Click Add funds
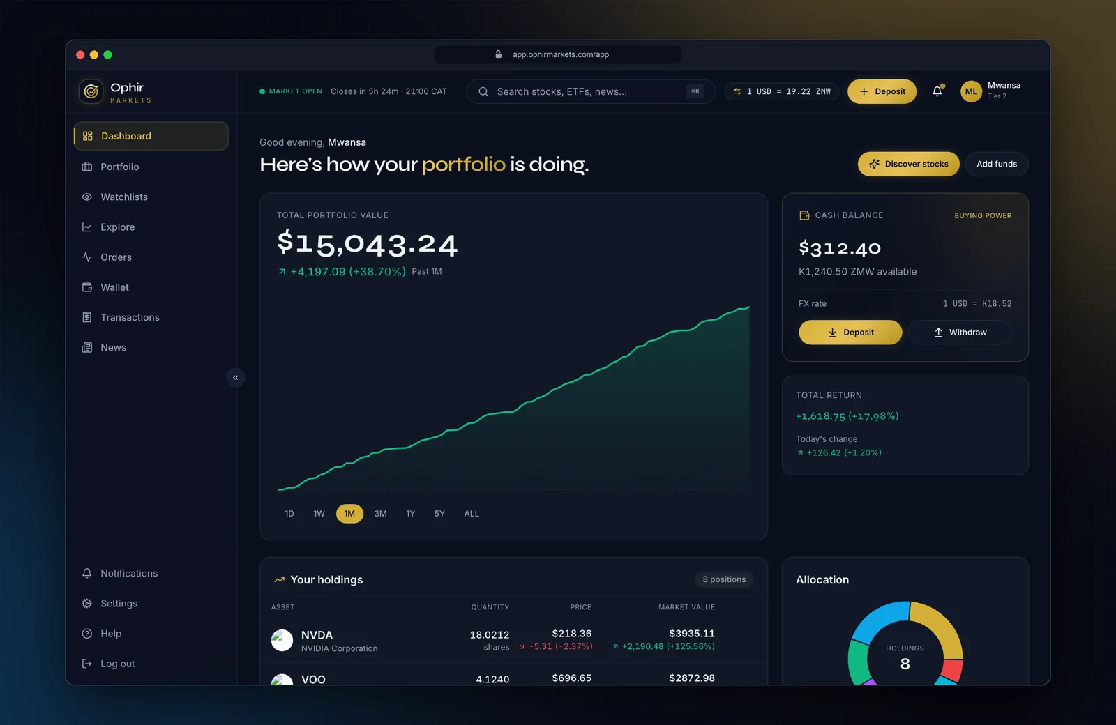 pos(997,164)
